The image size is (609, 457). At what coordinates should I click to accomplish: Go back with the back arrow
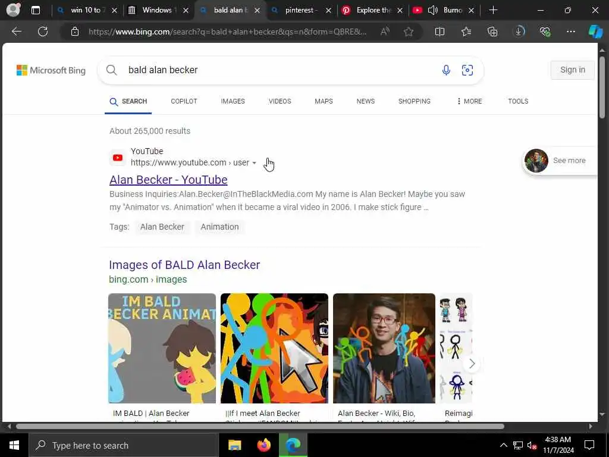click(17, 32)
